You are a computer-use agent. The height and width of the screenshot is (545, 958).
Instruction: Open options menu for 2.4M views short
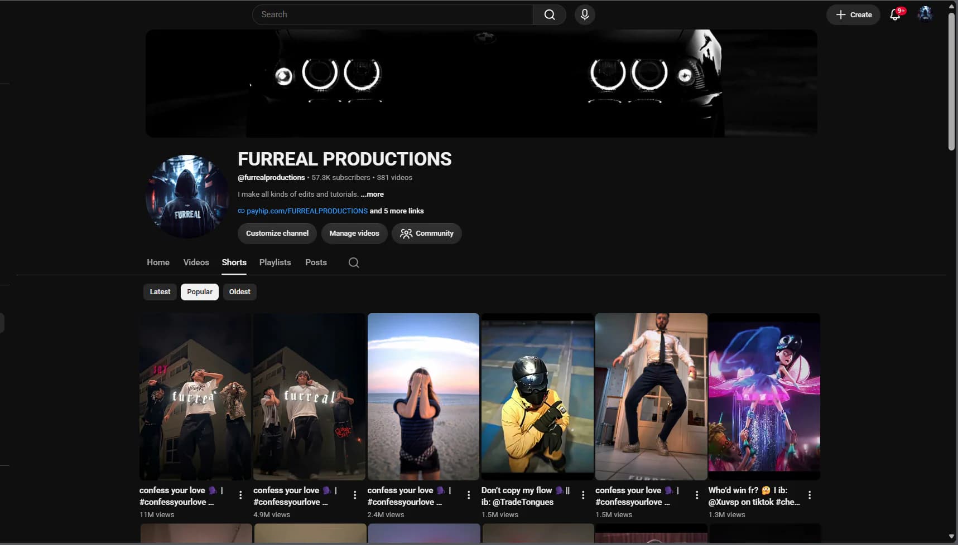click(x=469, y=495)
